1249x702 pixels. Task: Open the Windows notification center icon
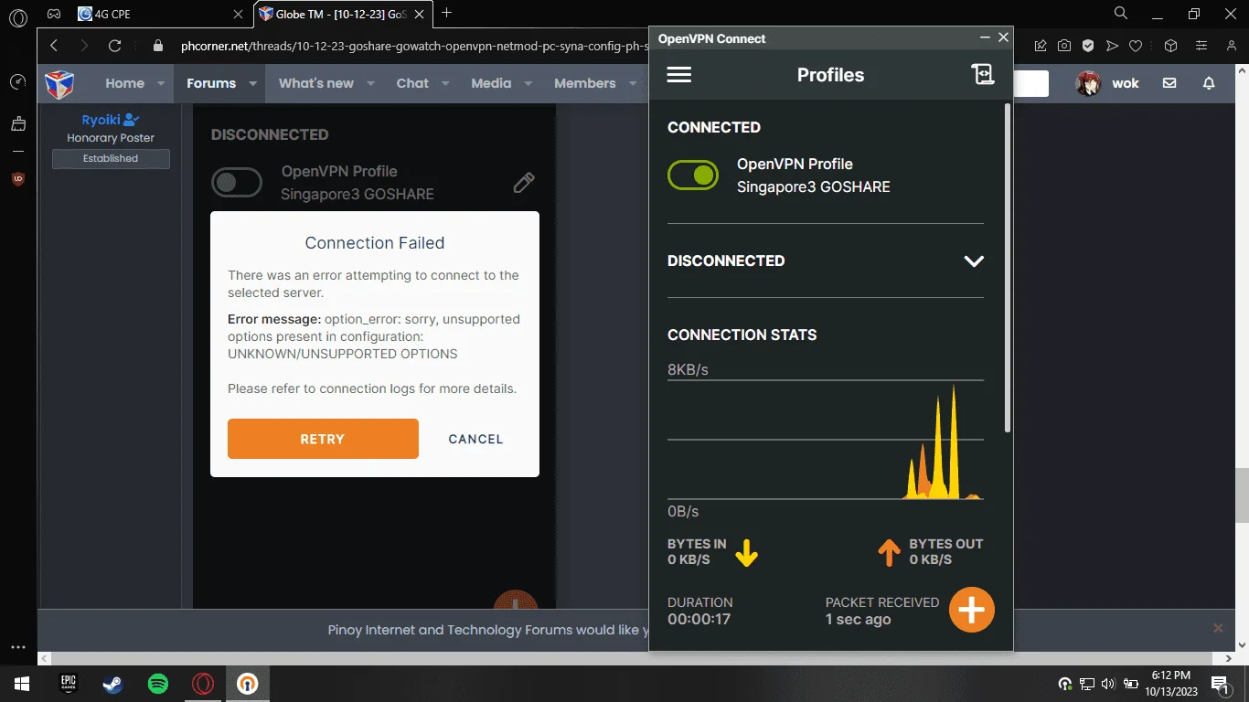click(x=1220, y=684)
